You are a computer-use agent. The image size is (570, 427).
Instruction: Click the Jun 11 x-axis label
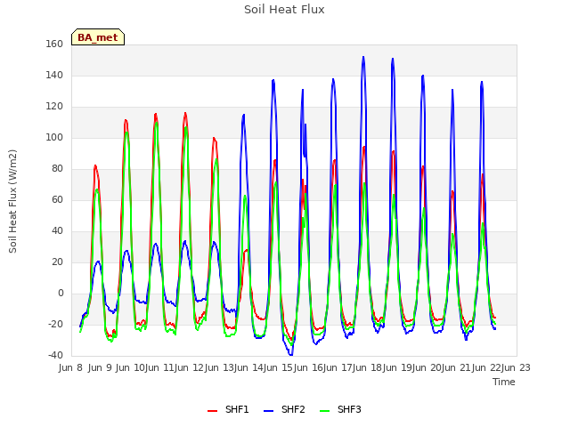click(159, 367)
